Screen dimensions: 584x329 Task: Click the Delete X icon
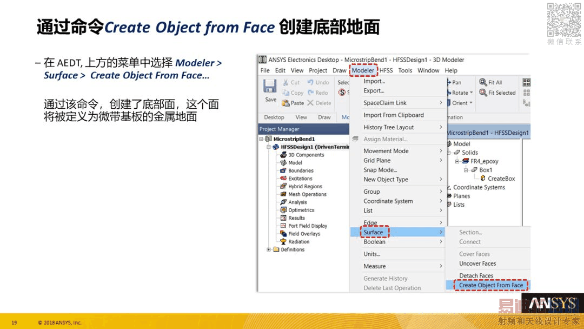click(x=310, y=103)
